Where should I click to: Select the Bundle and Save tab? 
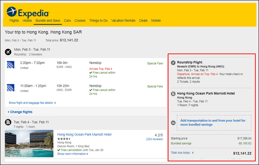coord(48,21)
